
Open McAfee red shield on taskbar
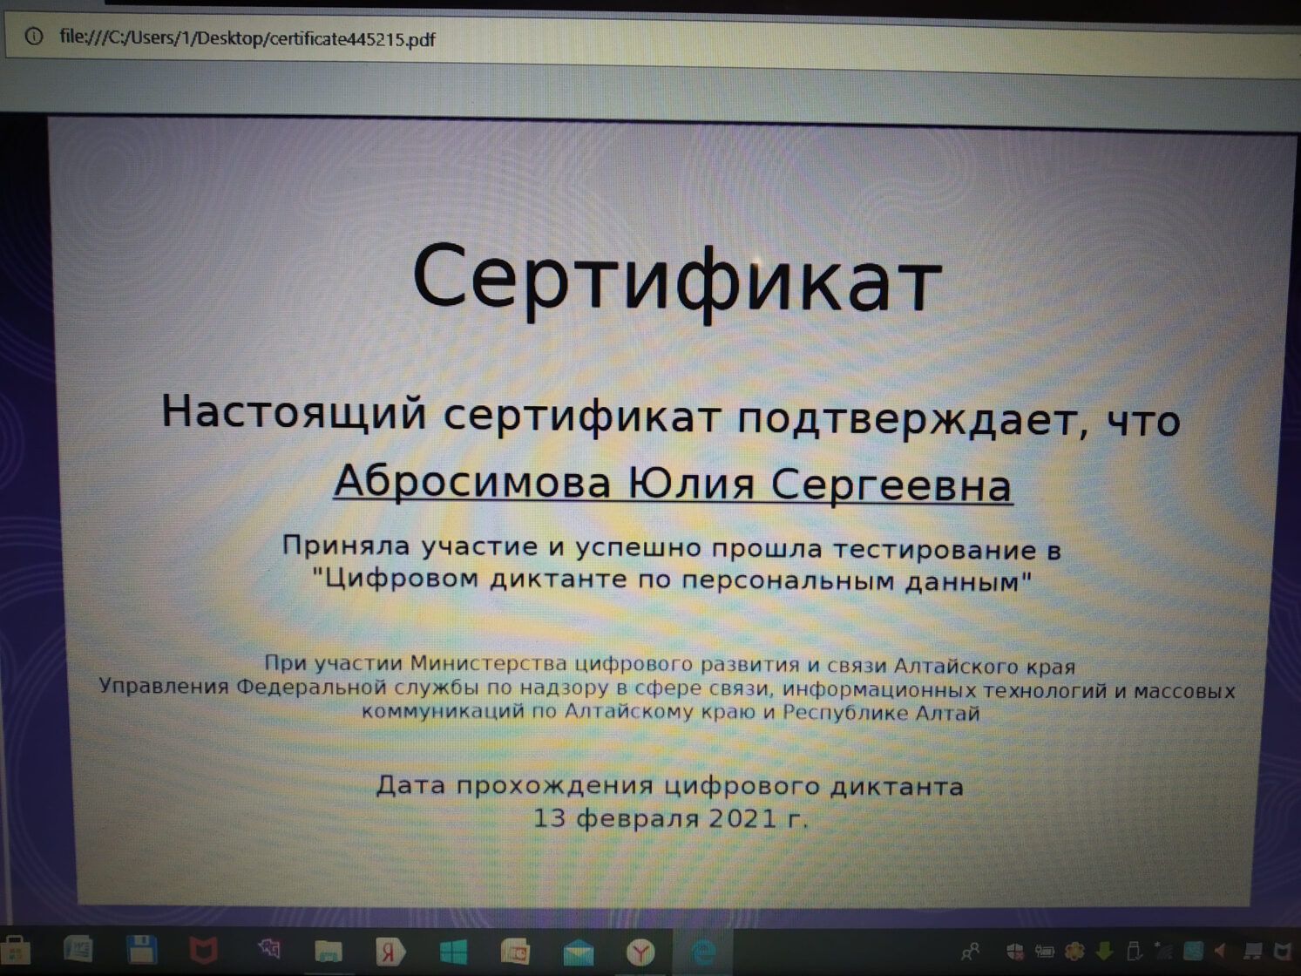tap(202, 951)
